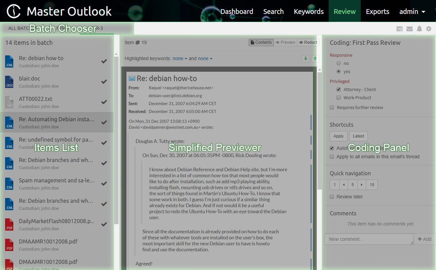The height and width of the screenshot is (270, 436).
Task: Jump to next keyword with green down arrow
Action: tap(306, 58)
